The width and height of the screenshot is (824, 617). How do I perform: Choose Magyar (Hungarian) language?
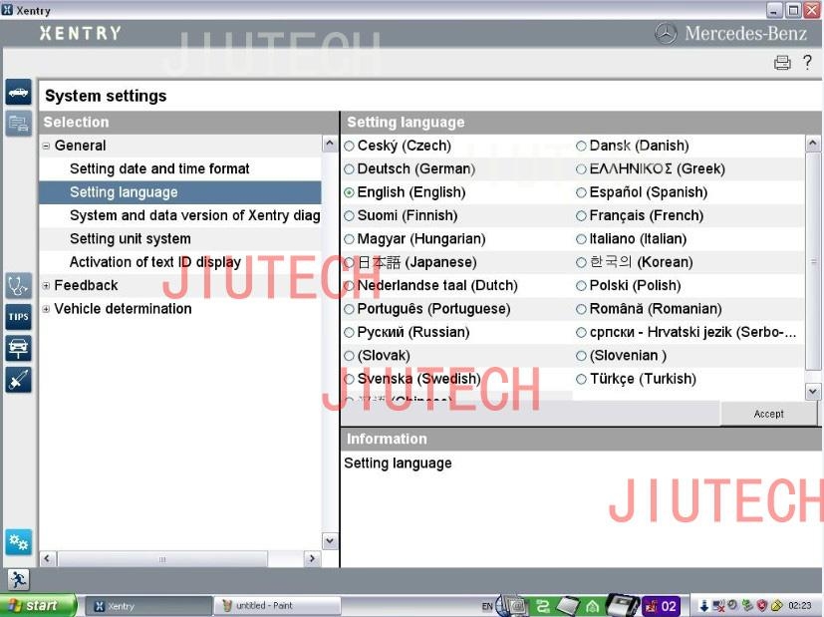pyautogui.click(x=414, y=239)
